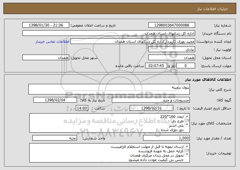The width and height of the screenshot is (240, 170).
Task: Open the اطلاعات تماس خریدار link
Action: [x=52, y=41]
